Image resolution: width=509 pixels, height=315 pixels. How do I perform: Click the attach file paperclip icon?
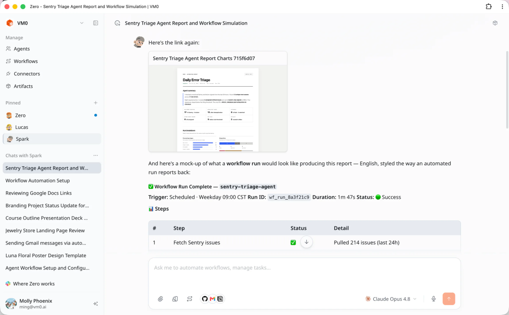[160, 299]
